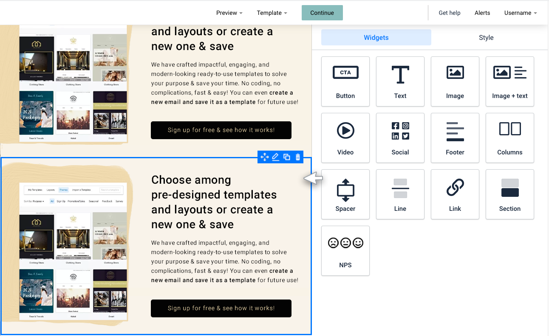
Task: Click the "We have crafted impactful" paragraph in selected block
Action: point(225,261)
